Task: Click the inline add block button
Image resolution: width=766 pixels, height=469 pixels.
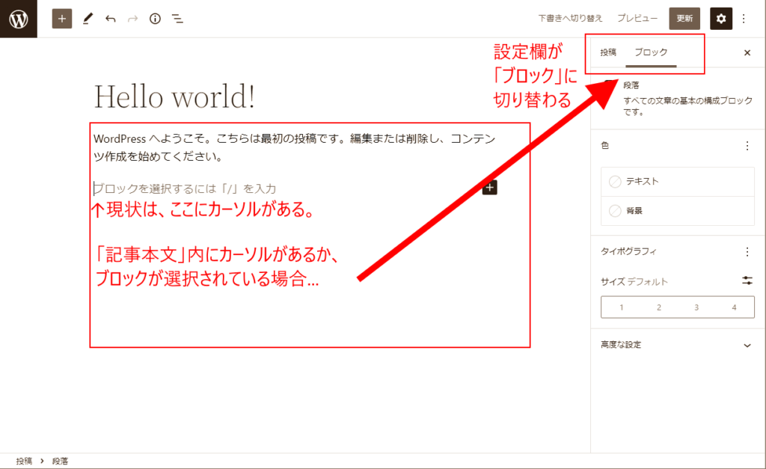Action: click(x=490, y=188)
